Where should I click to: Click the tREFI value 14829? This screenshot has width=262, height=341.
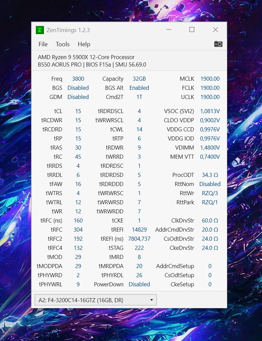(139, 230)
